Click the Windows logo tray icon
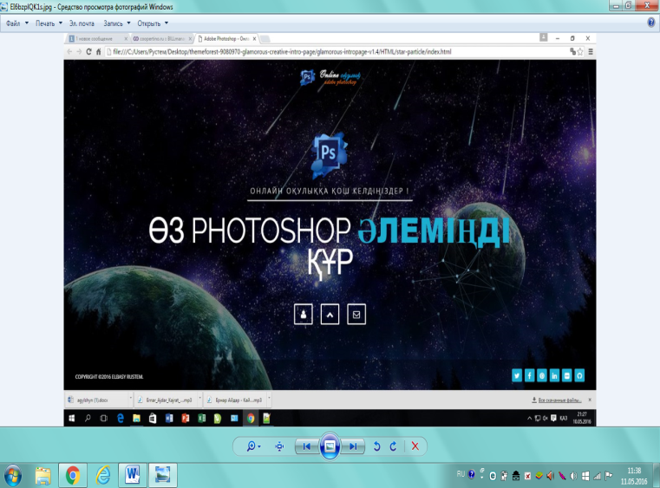The width and height of the screenshot is (660, 488). click(x=585, y=476)
